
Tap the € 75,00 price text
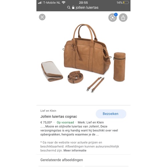(46, 122)
